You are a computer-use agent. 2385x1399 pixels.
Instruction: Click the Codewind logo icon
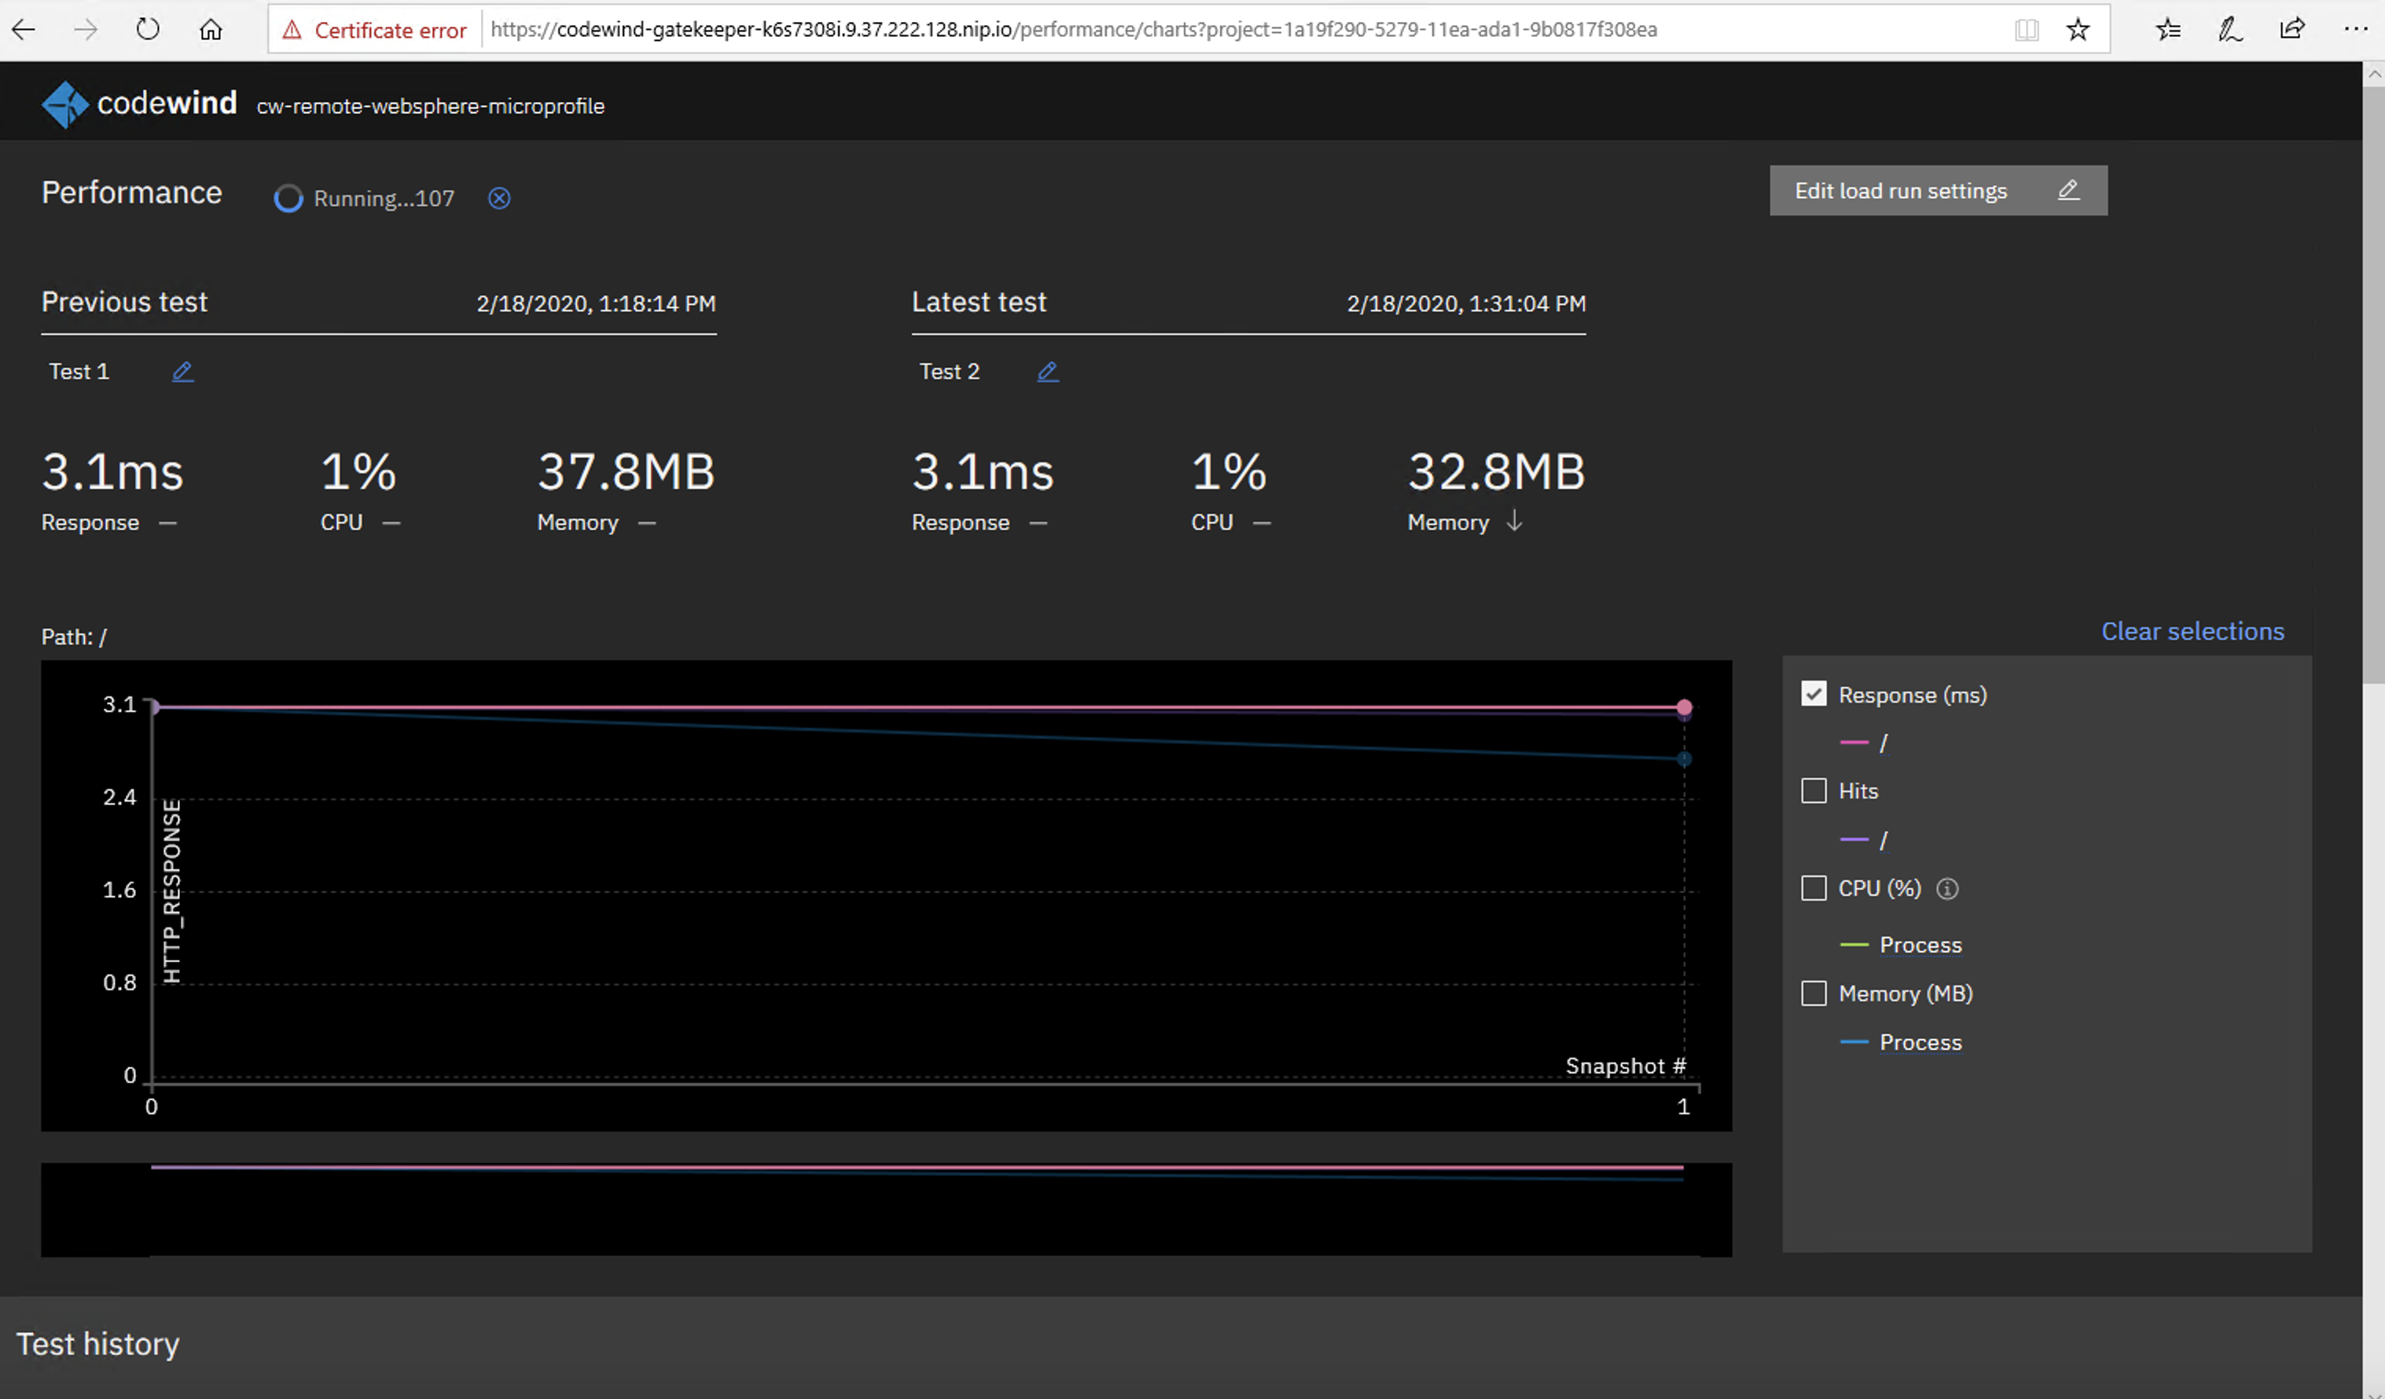tap(64, 104)
